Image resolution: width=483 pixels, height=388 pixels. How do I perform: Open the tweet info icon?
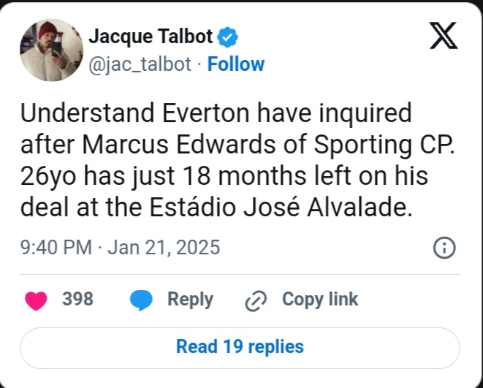coord(444,248)
